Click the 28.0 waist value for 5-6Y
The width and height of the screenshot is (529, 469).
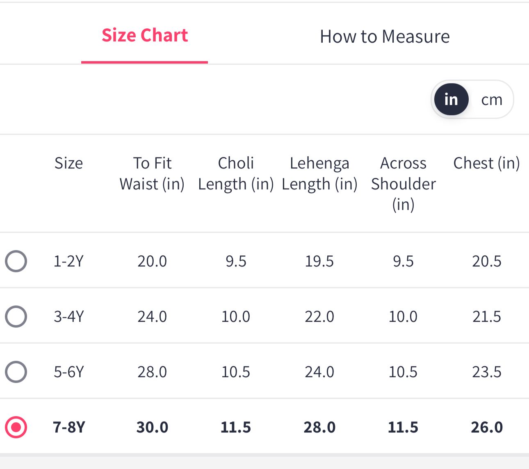click(152, 372)
